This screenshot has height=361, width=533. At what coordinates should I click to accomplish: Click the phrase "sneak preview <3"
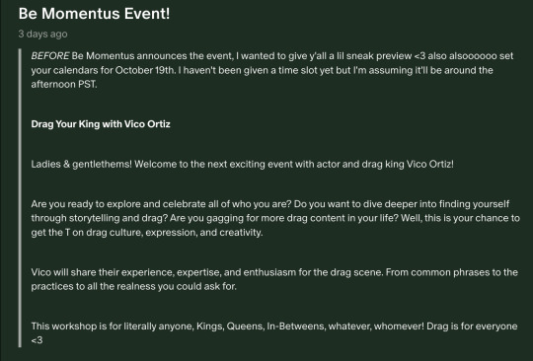386,56
